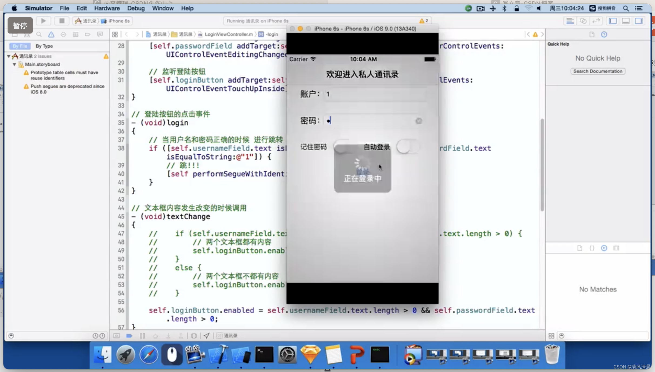The image size is (655, 372).
Task: Open Safari from the Dock
Action: pyautogui.click(x=149, y=354)
